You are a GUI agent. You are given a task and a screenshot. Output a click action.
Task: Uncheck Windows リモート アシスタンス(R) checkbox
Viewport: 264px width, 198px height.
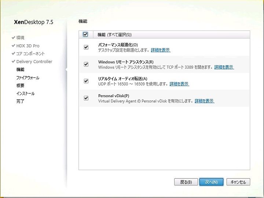tap(86, 64)
